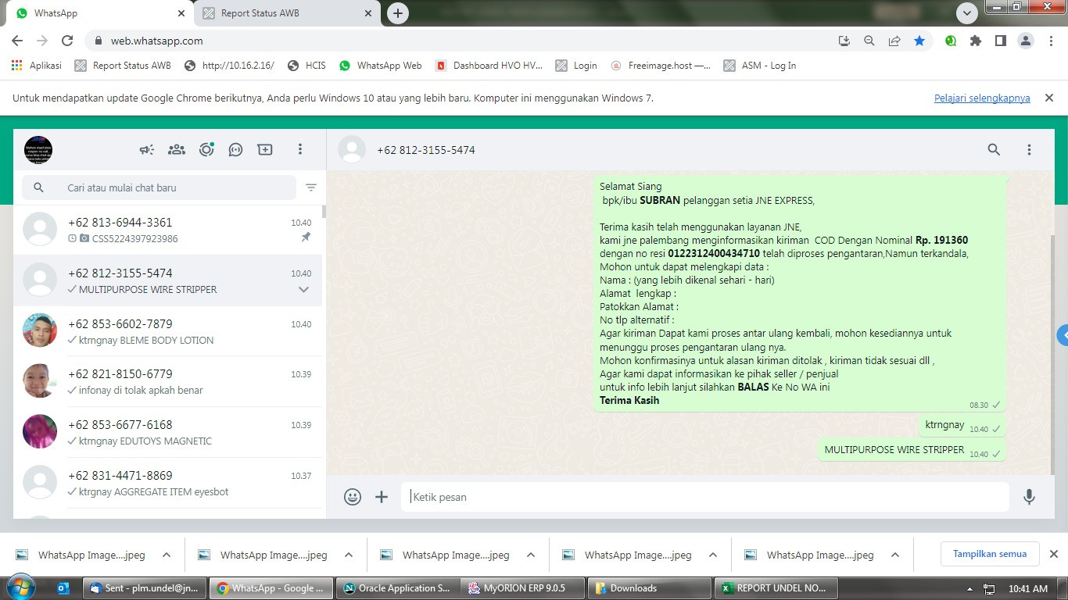Click own profile picture avatar
This screenshot has width=1068, height=600.
pos(38,149)
